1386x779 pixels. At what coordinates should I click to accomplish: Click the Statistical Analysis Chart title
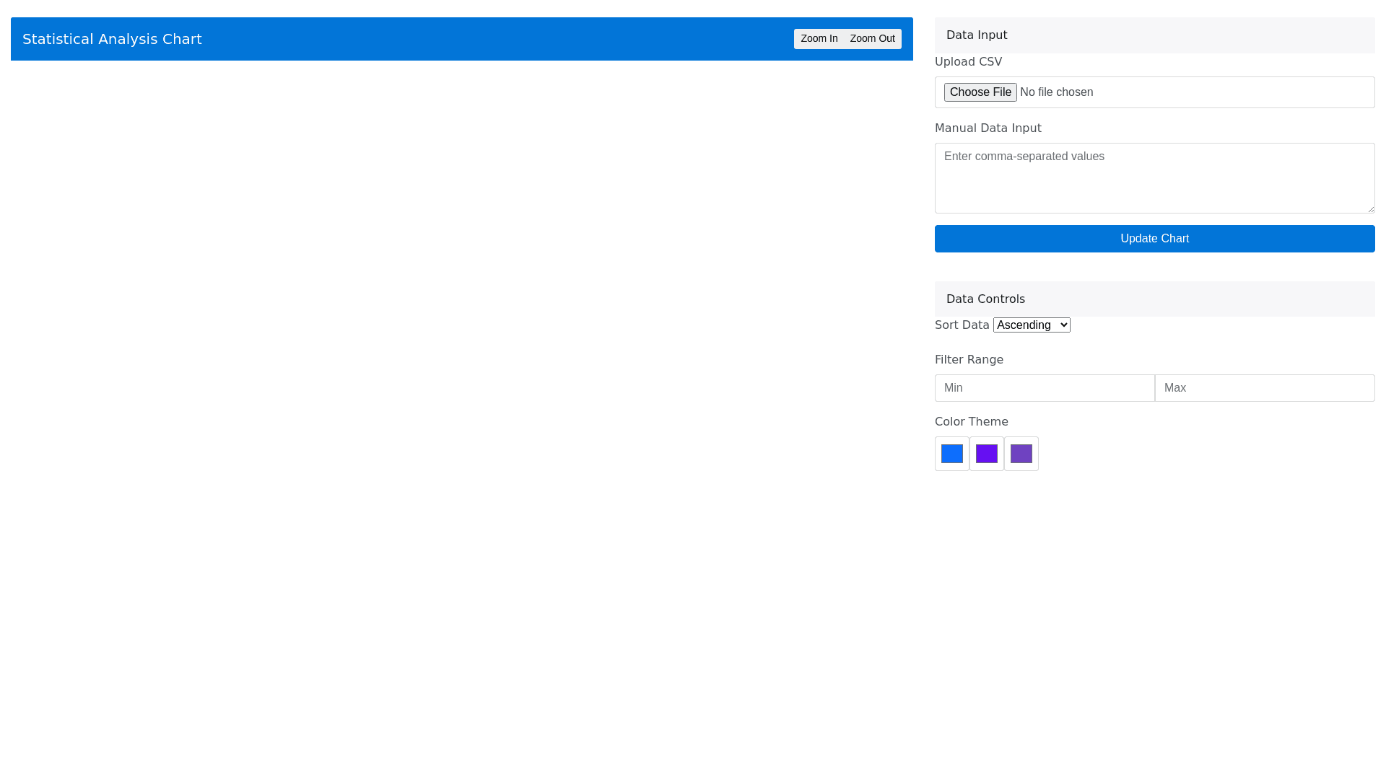(x=112, y=39)
